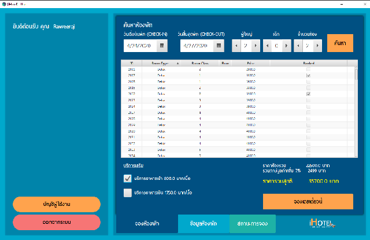Click the จองเลยเดี๋ยวนี้ book now button
This screenshot has height=240, width=370.
[x=308, y=201]
